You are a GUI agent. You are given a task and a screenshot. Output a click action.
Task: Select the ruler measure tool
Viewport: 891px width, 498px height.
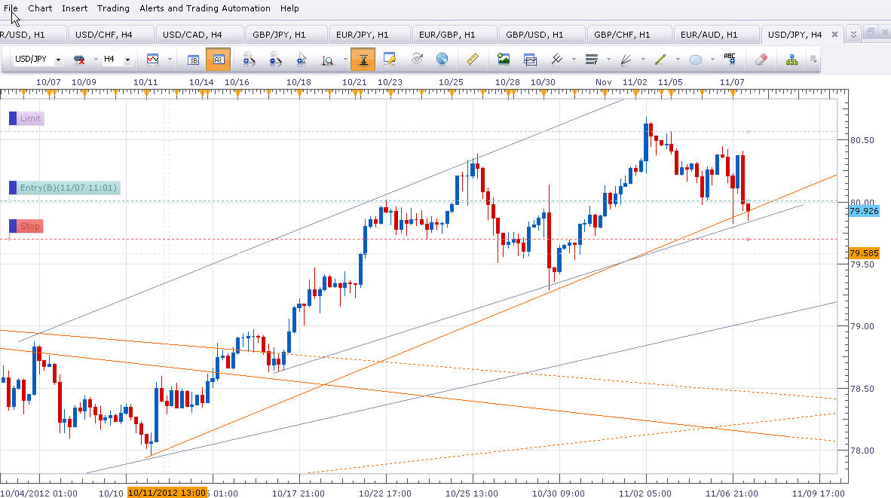click(473, 60)
